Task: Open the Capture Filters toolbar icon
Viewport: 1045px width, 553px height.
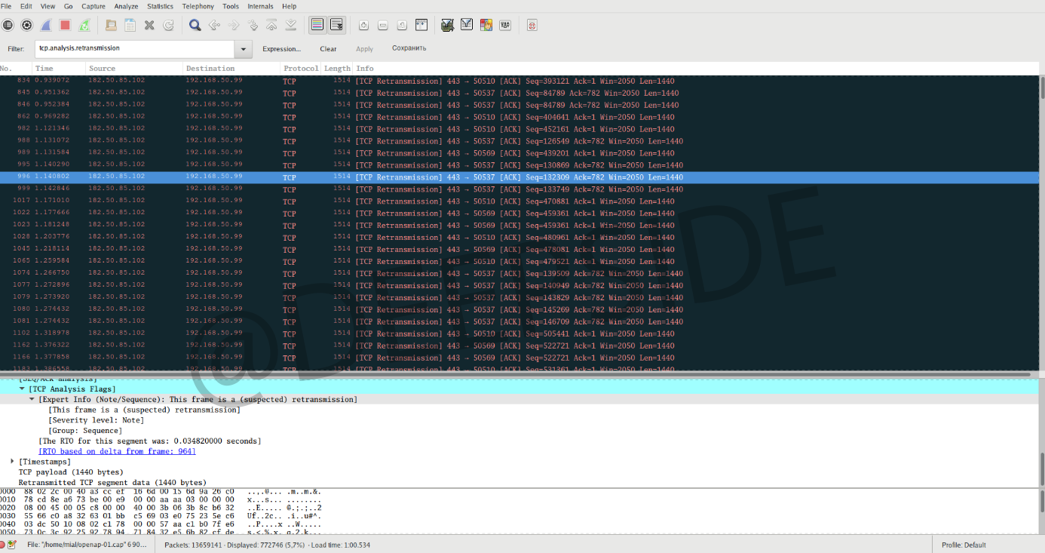Action: [x=447, y=25]
